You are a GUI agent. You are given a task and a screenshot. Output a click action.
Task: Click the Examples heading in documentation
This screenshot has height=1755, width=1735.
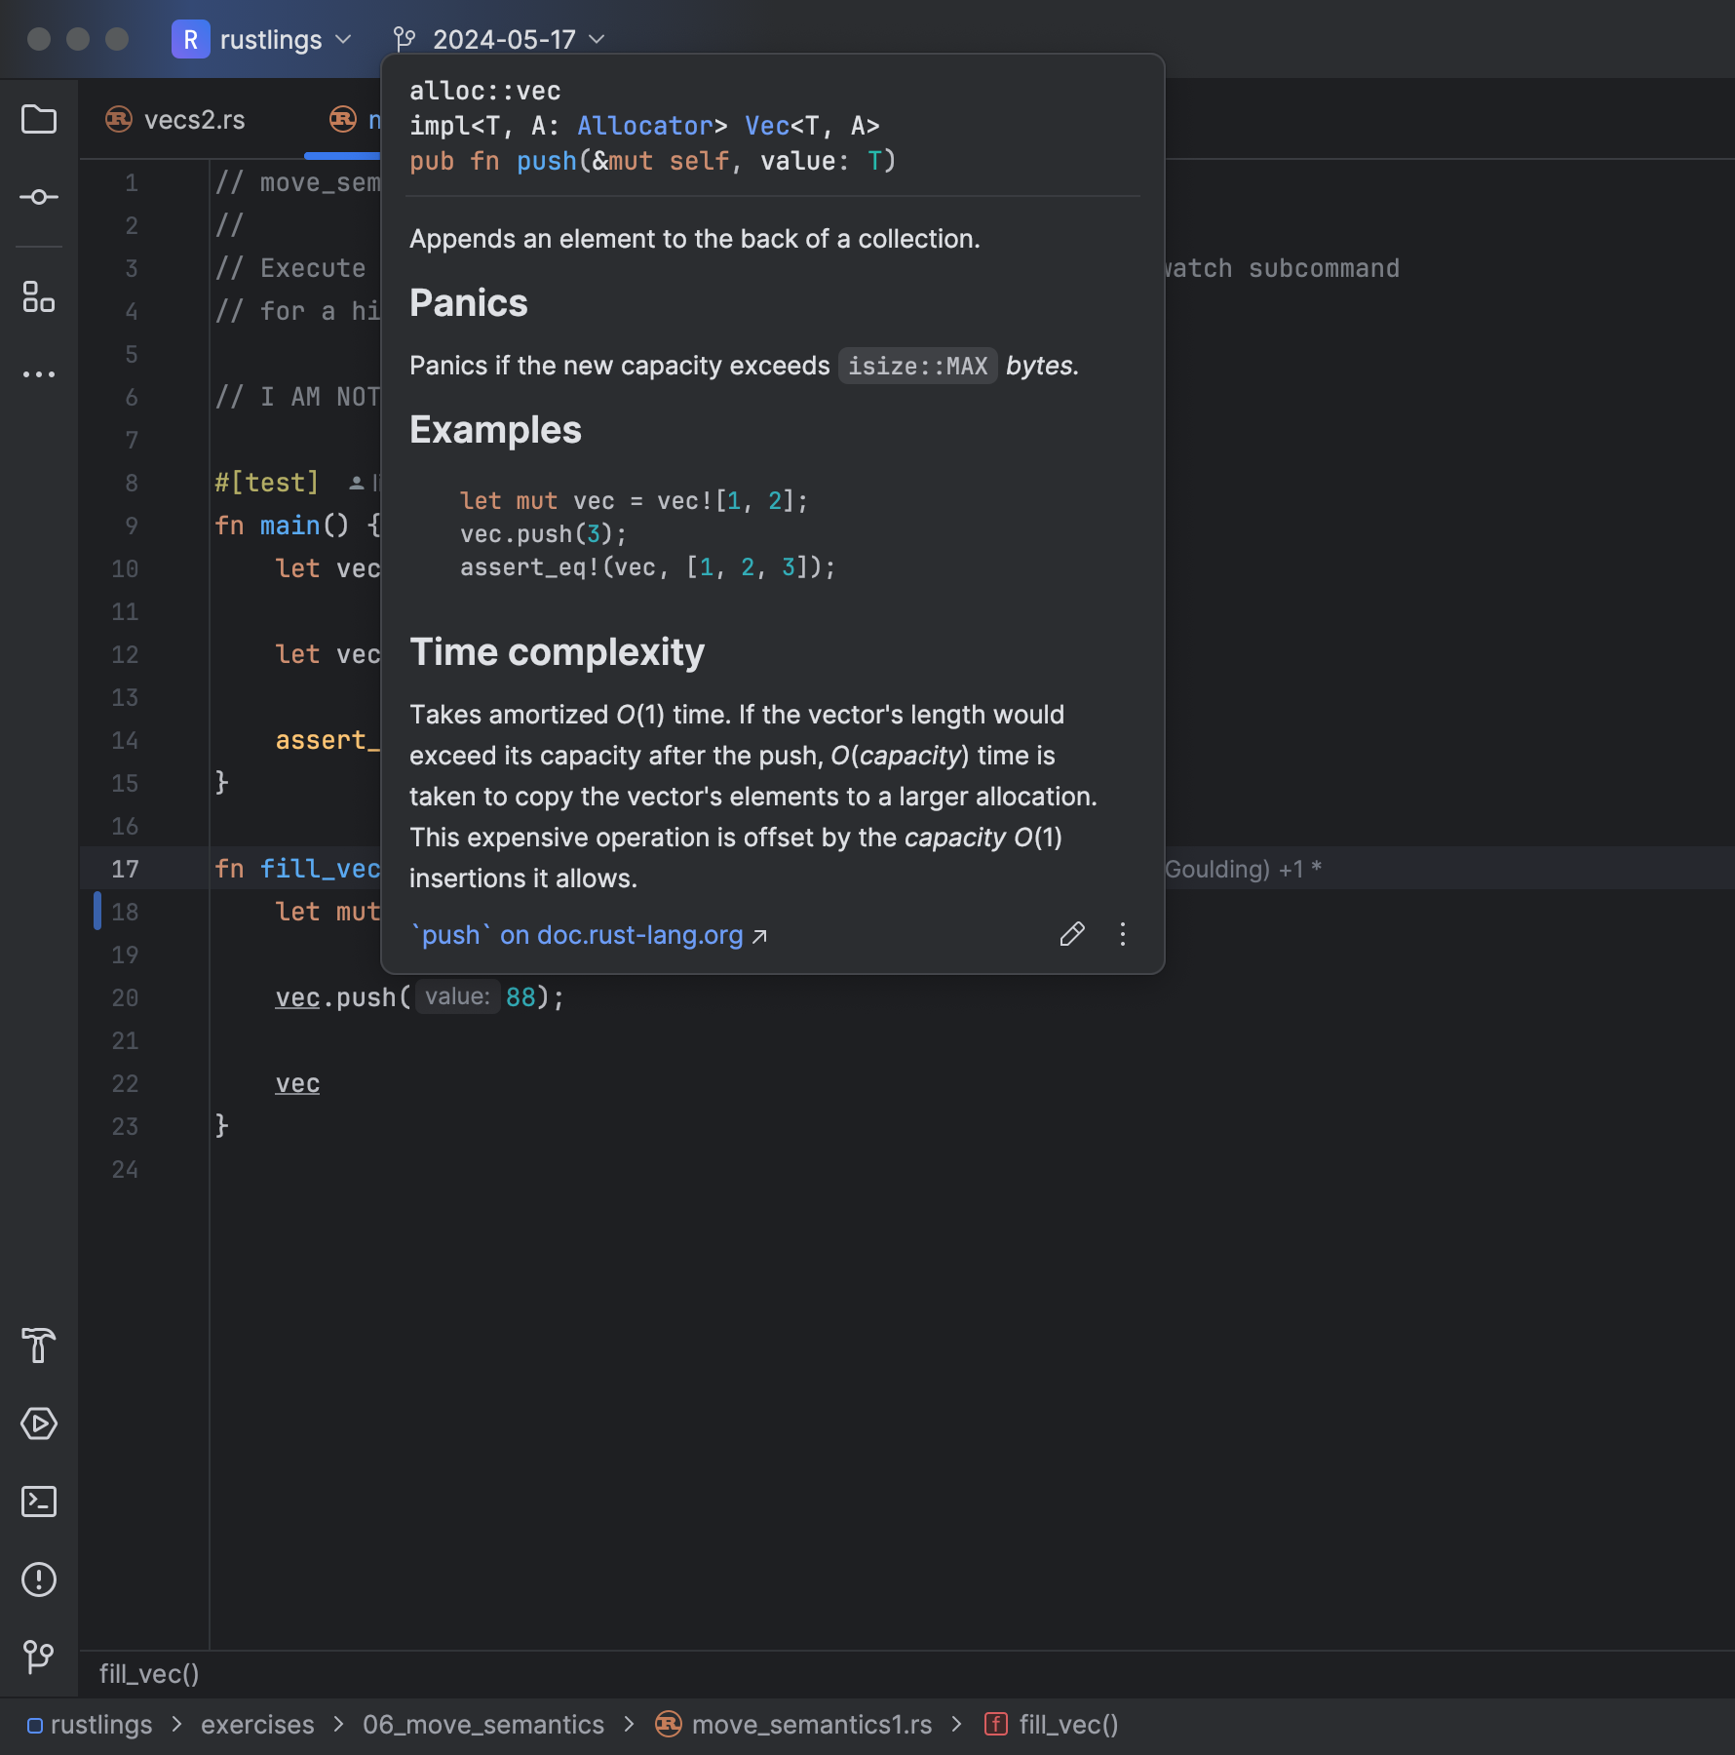495,430
